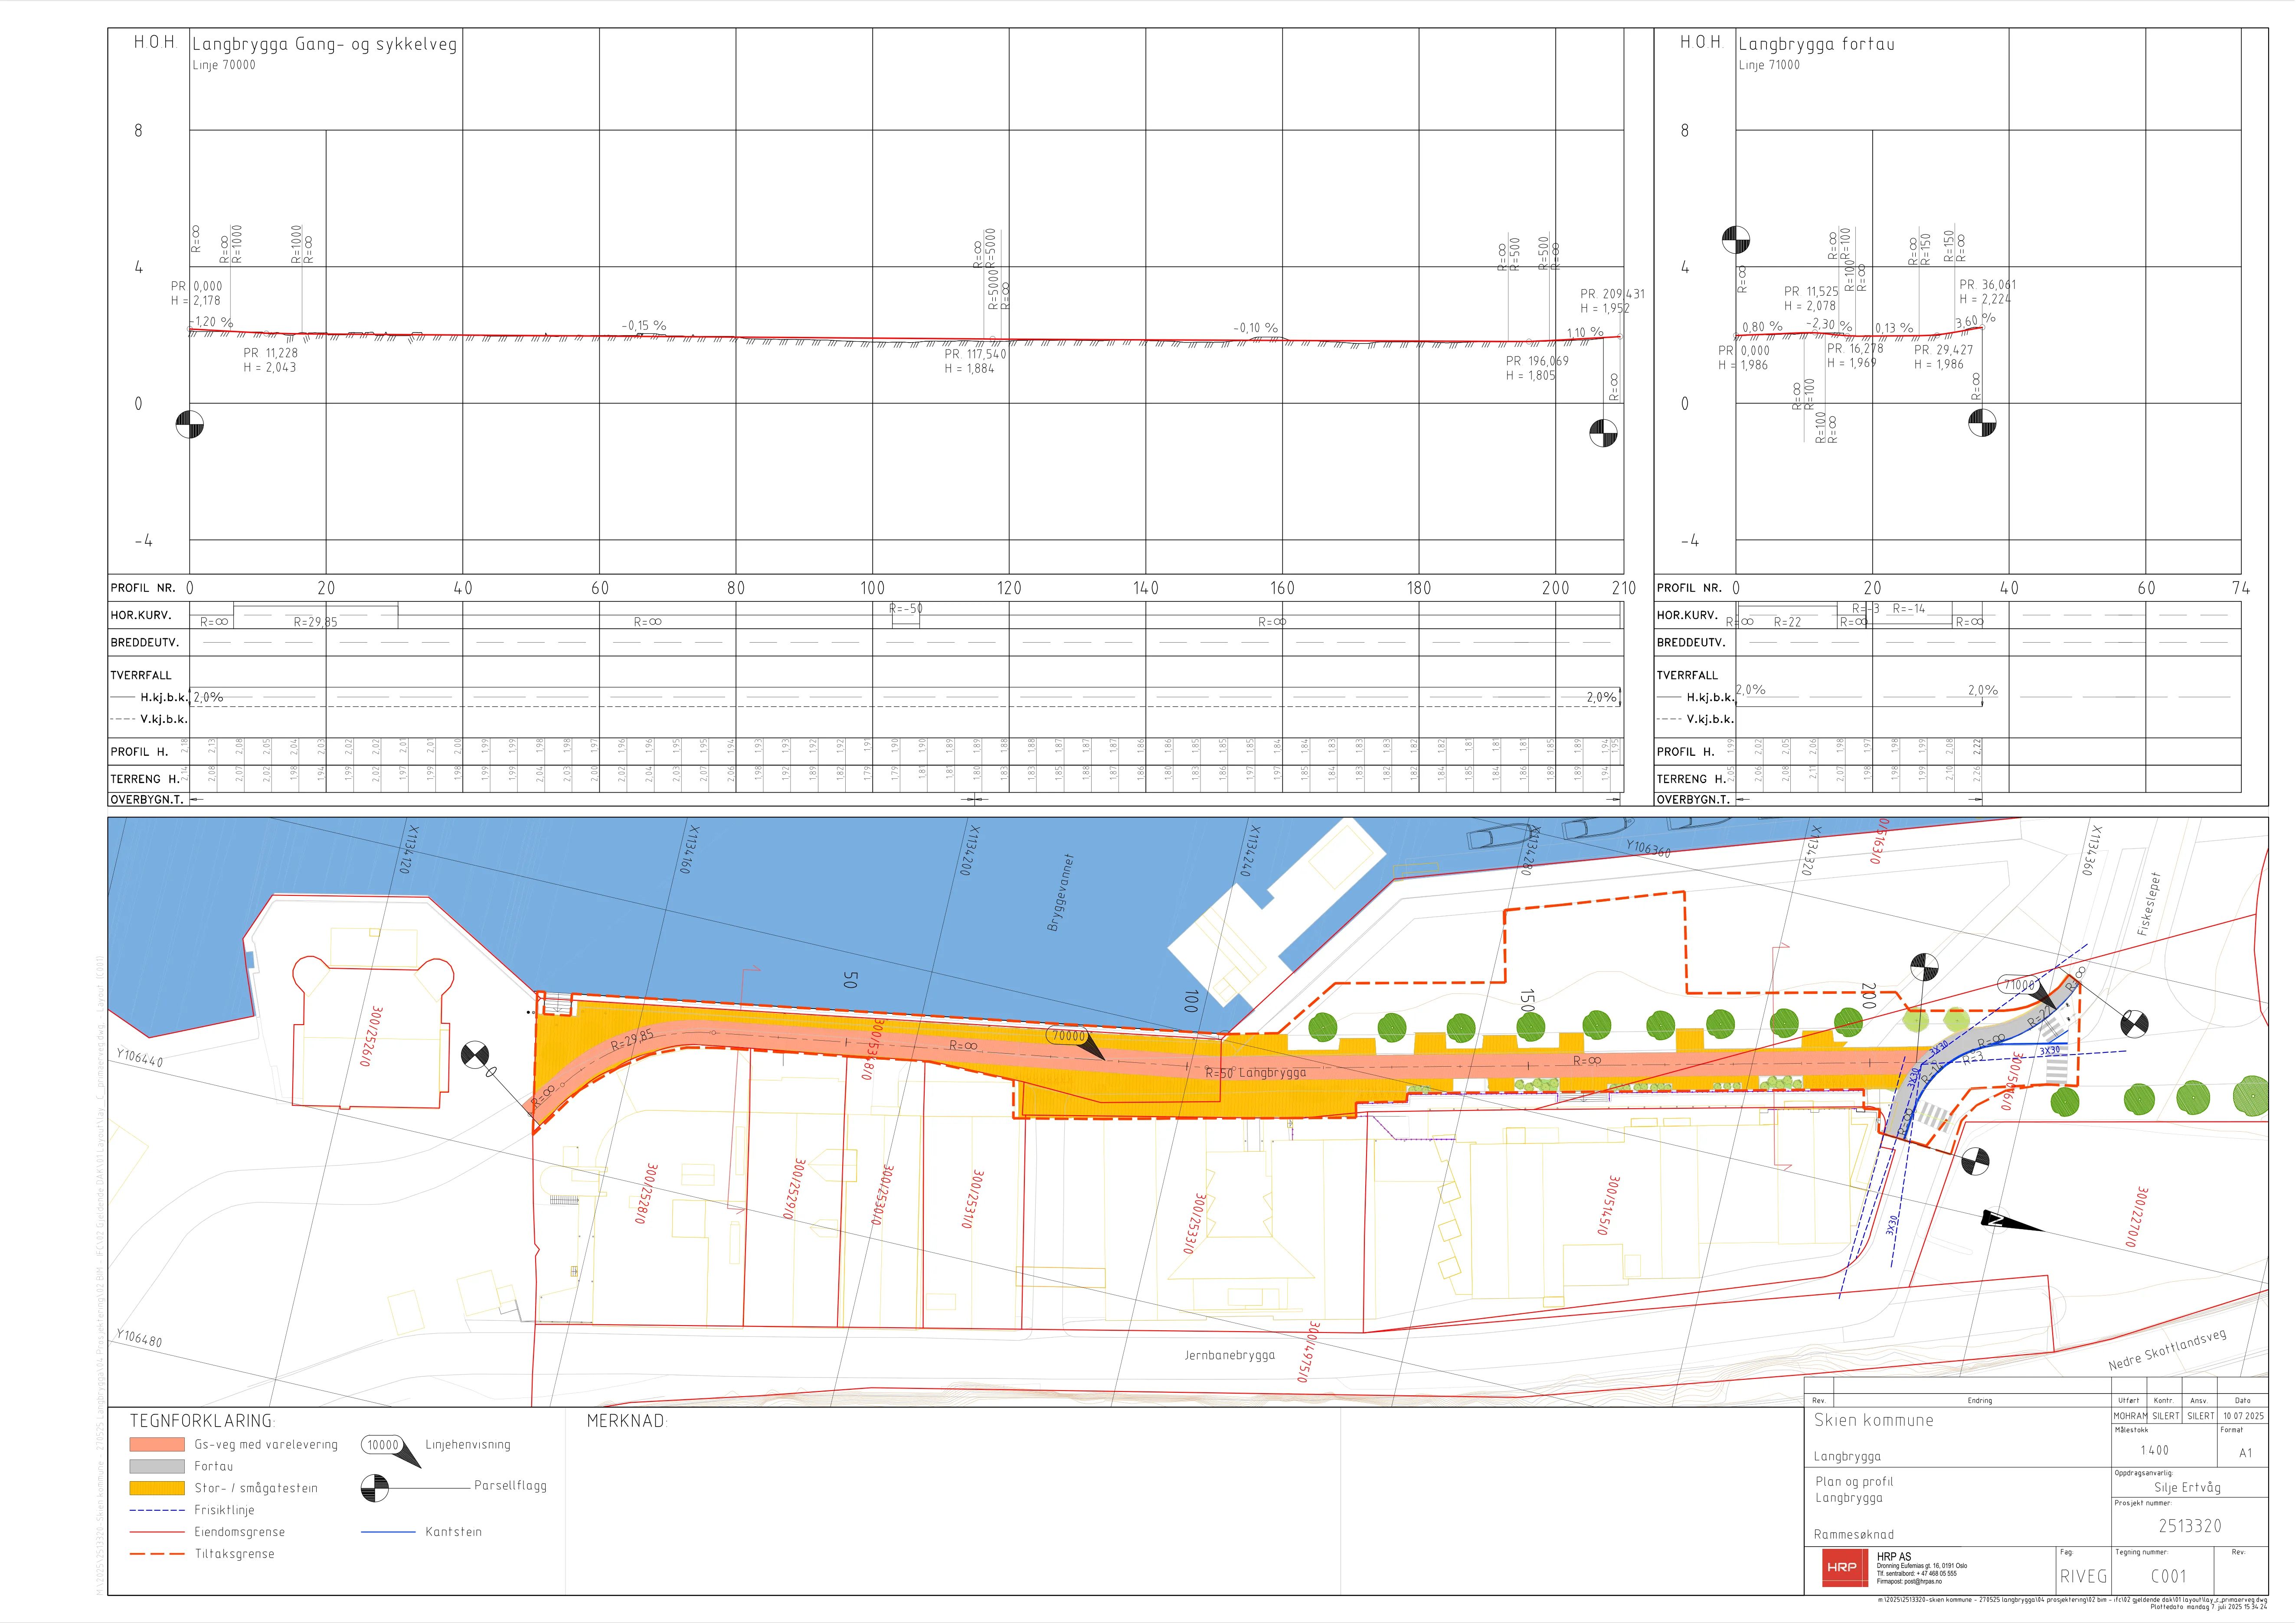The image size is (2296, 1623).
Task: Click the '-1,20 %' gradient label
Action: [x=212, y=322]
